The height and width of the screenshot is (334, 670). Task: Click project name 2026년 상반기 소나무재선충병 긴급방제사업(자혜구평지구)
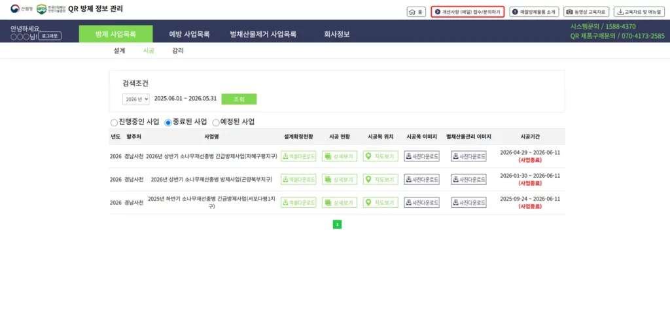click(211, 156)
